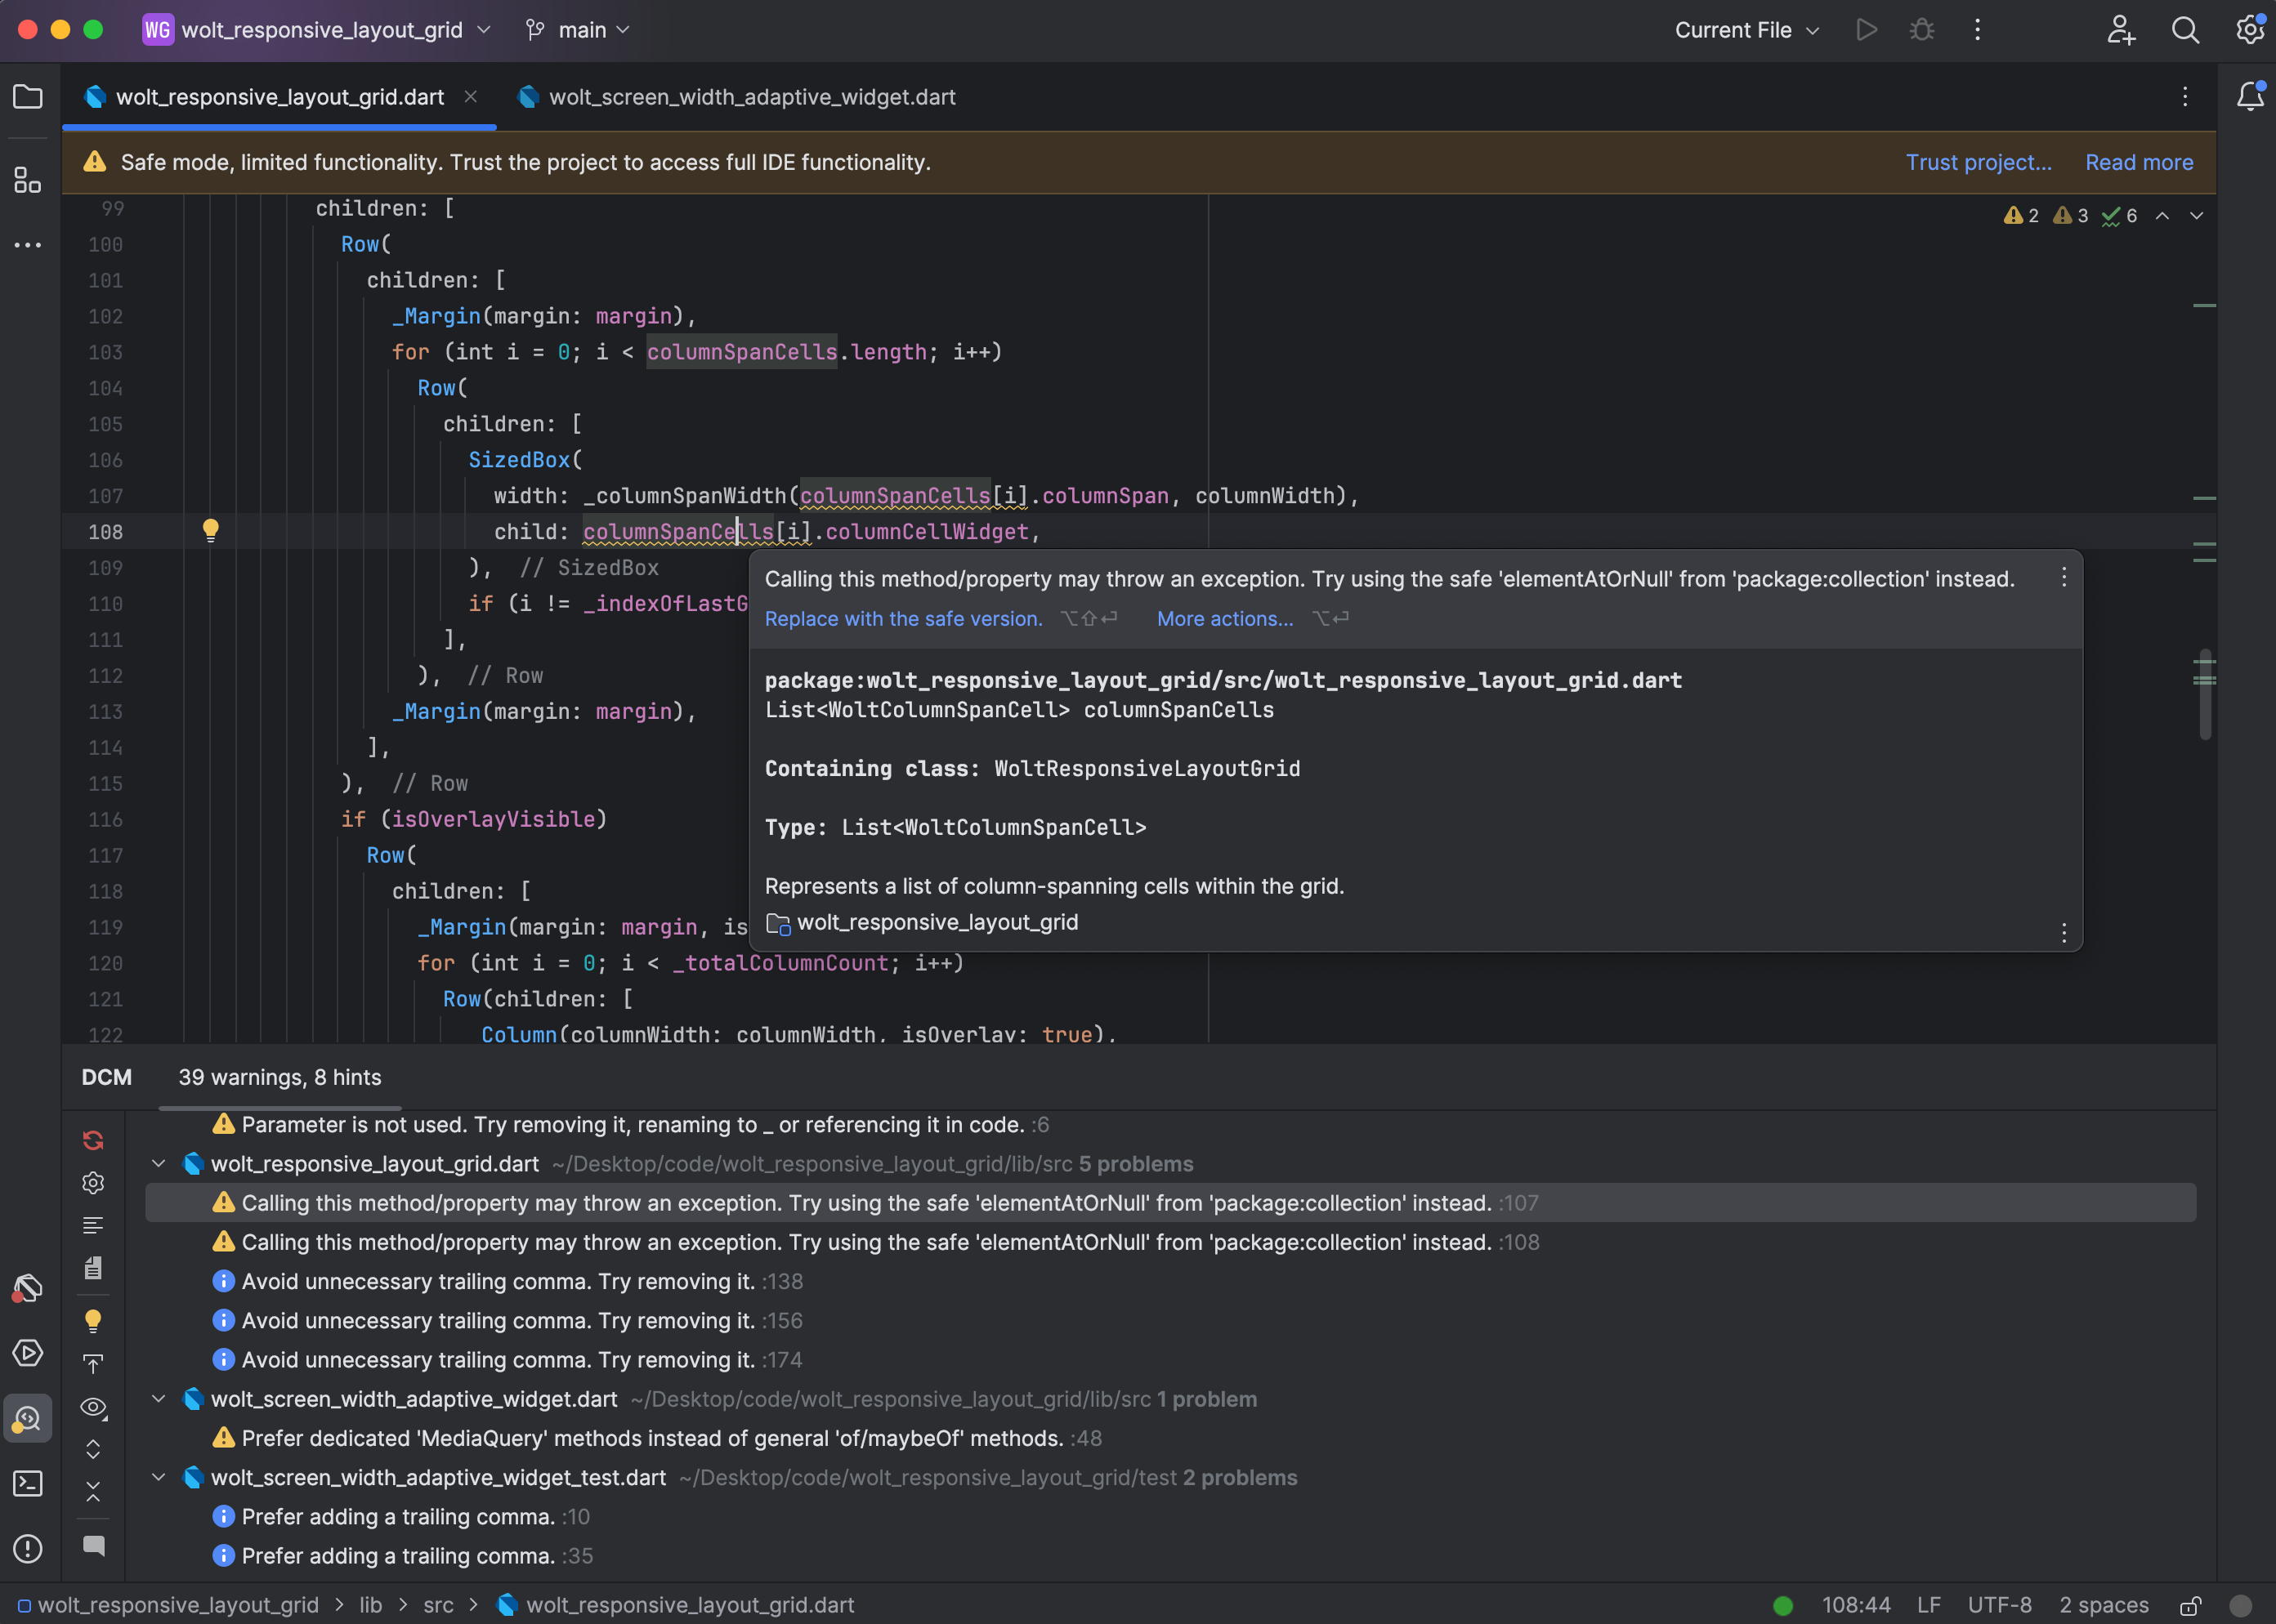Open the DCM tool window icon in sidebar

coord(28,1418)
